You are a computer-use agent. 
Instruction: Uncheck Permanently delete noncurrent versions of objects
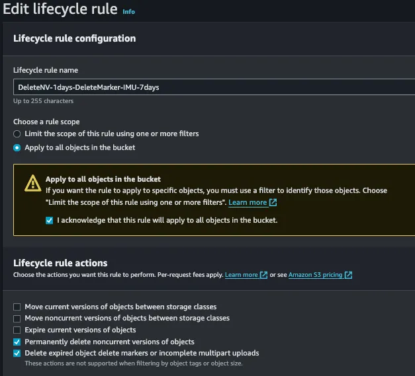pyautogui.click(x=17, y=342)
